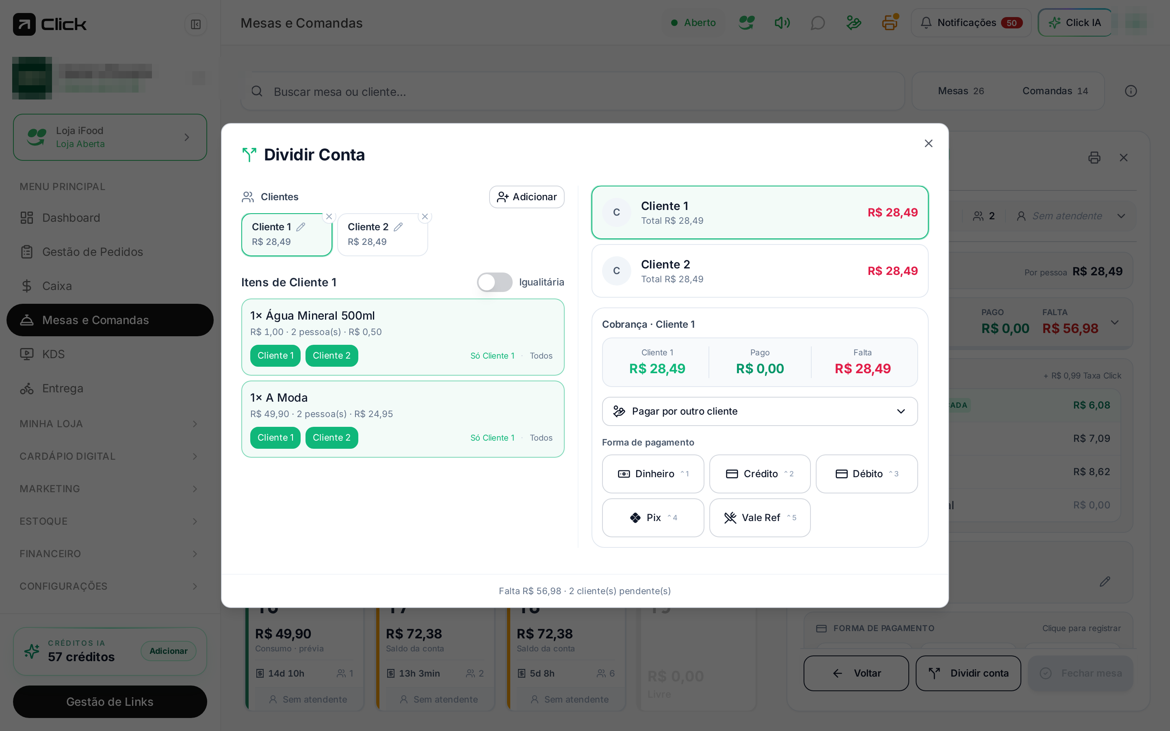This screenshot has width=1170, height=731.
Task: Focus the Buscar mesa ou cliente field
Action: (x=573, y=91)
